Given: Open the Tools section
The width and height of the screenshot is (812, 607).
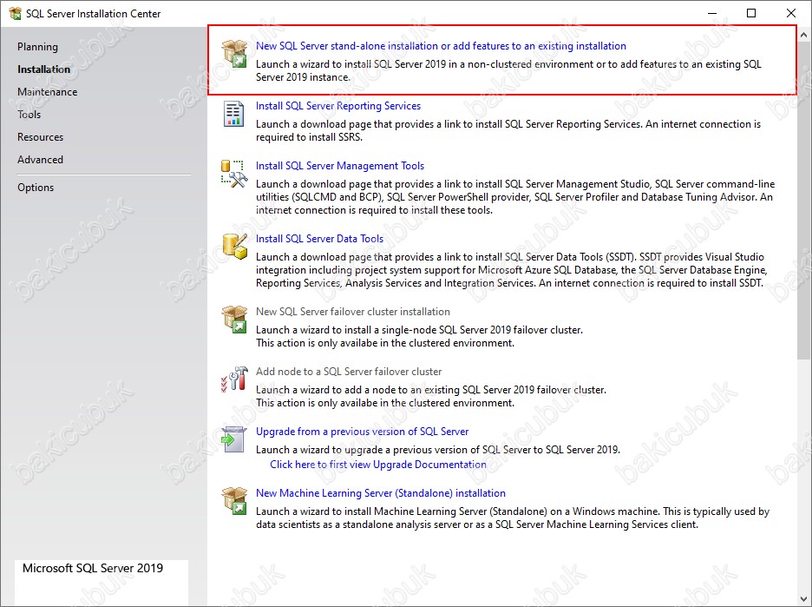Looking at the screenshot, I should pyautogui.click(x=29, y=115).
